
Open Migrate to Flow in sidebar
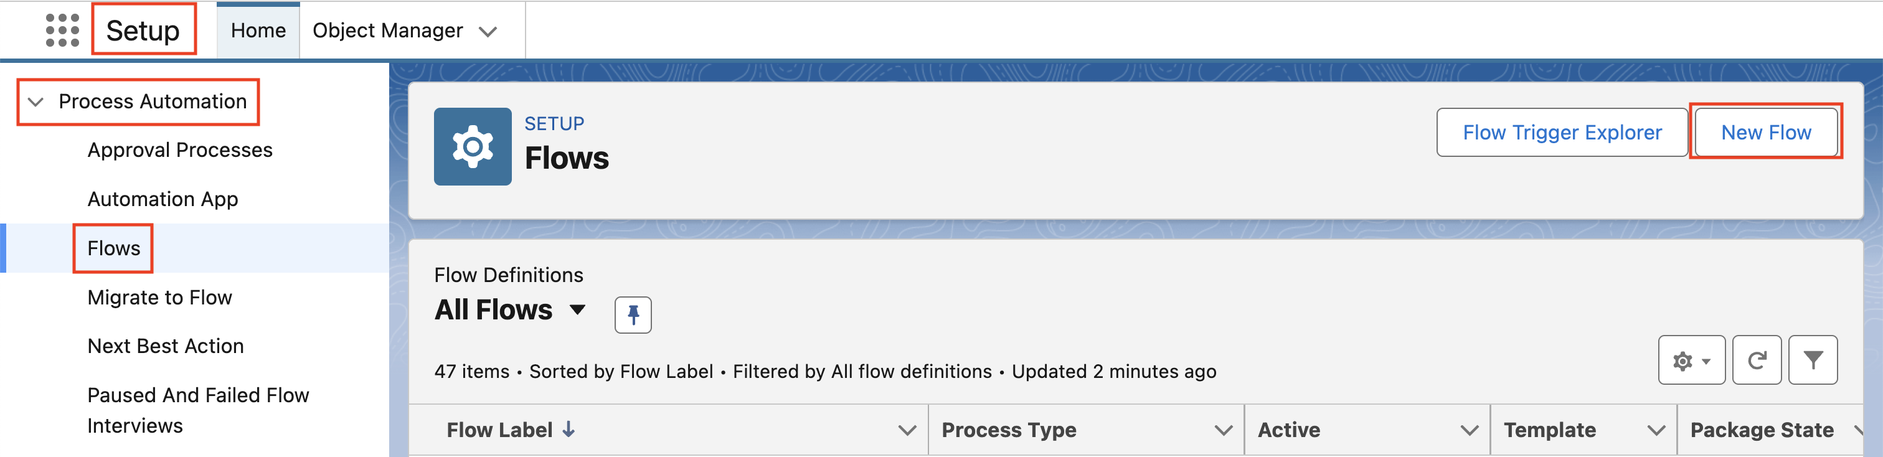[159, 298]
